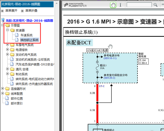Click the 示意图 folder icon

pos(7,25)
